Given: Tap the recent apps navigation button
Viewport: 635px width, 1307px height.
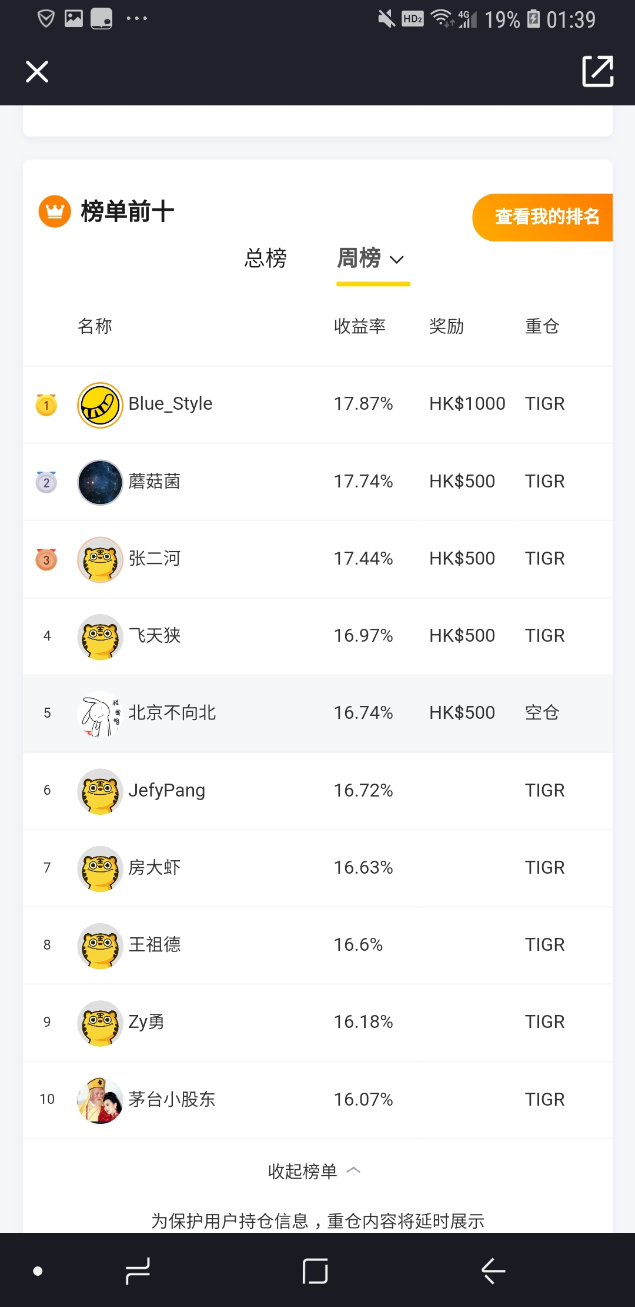Looking at the screenshot, I should point(138,1270).
